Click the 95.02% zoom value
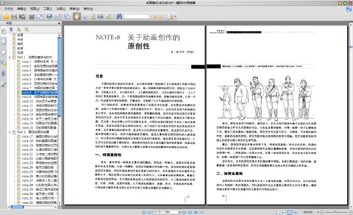This screenshot has height=215, width=353. coord(308,212)
